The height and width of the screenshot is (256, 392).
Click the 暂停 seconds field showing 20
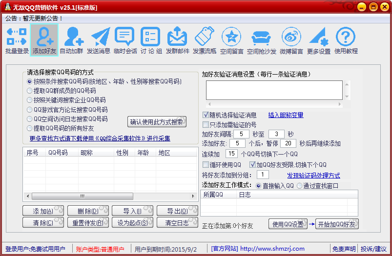[288, 143]
